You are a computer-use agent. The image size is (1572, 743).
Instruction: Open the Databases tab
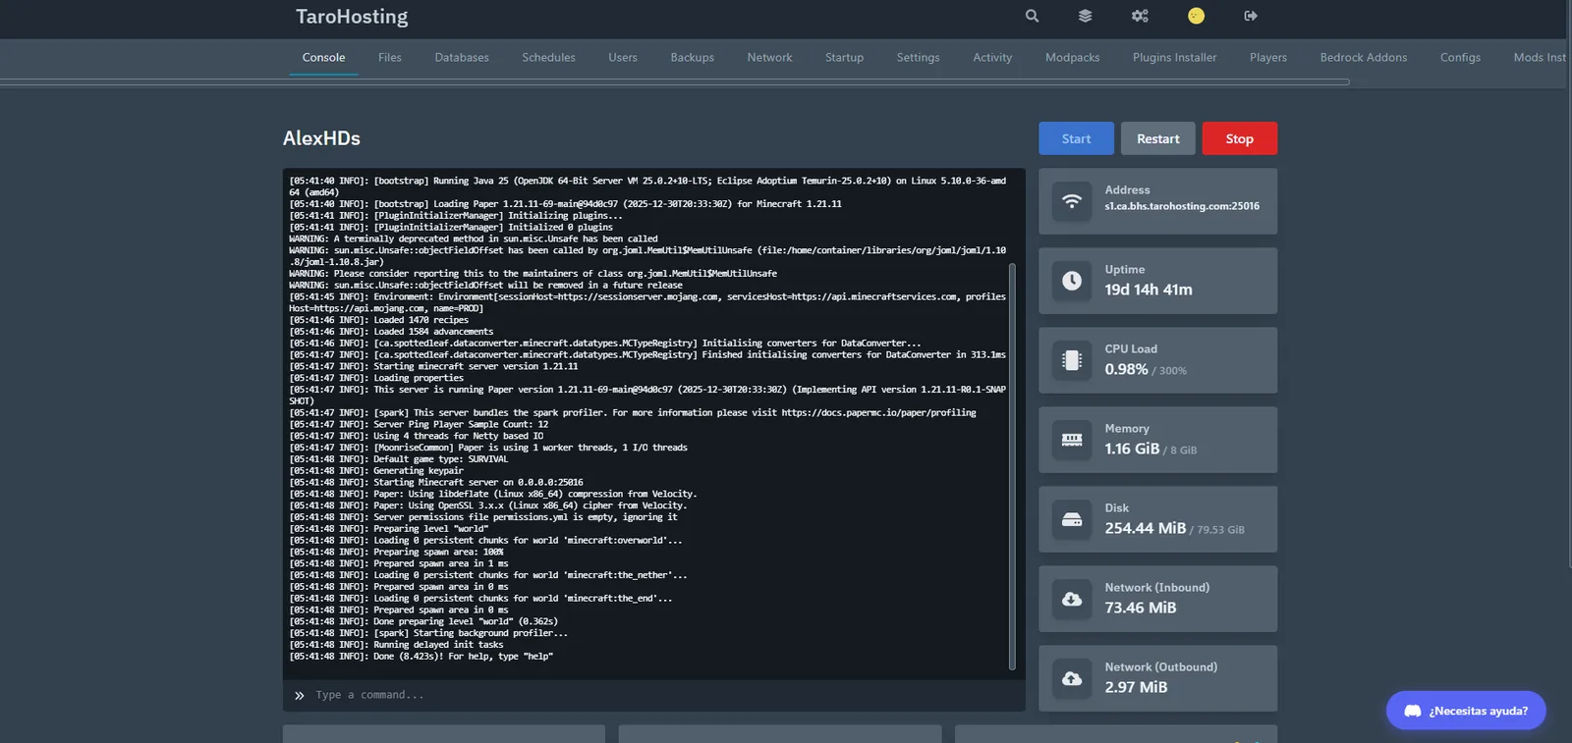462,58
